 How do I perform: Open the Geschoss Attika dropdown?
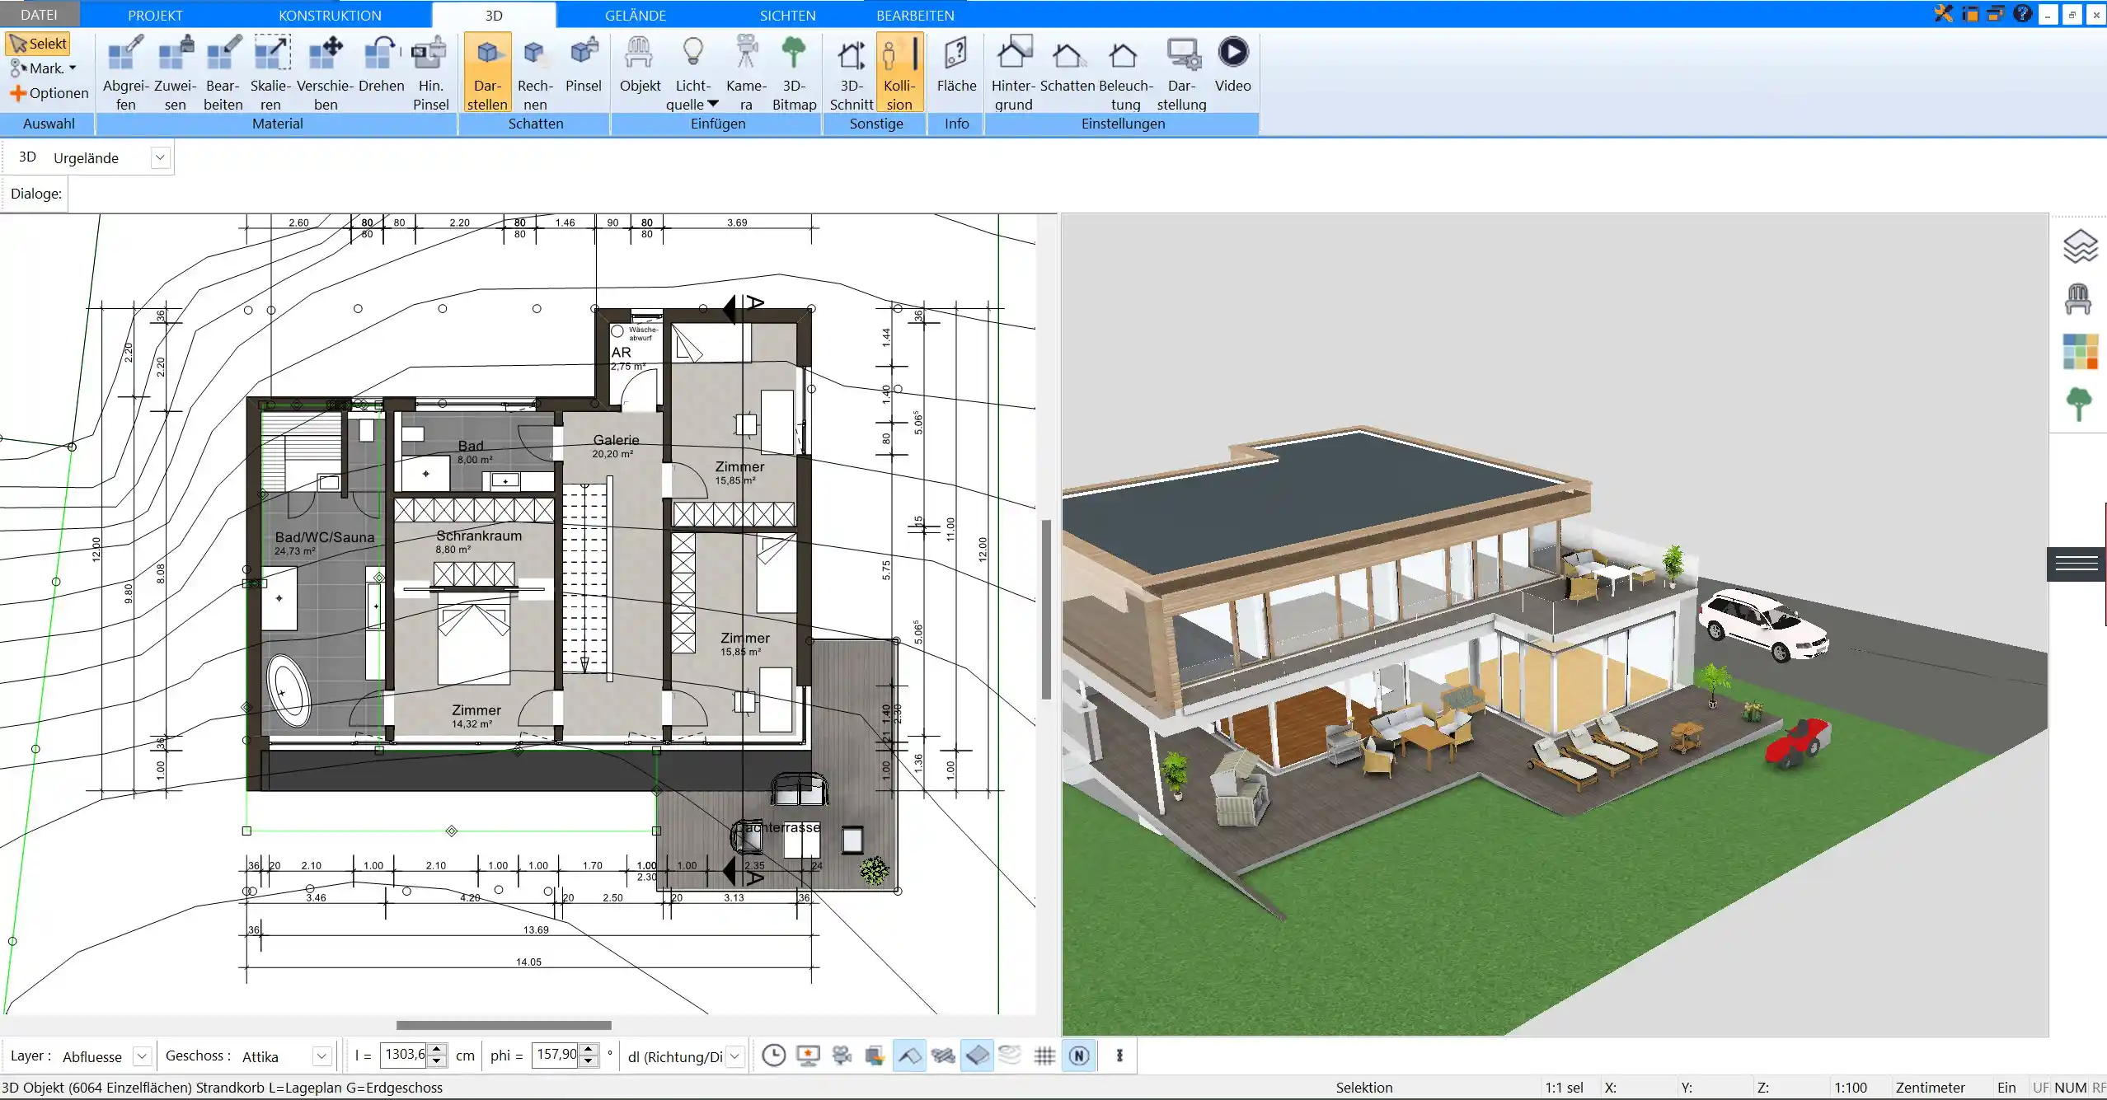click(x=321, y=1056)
